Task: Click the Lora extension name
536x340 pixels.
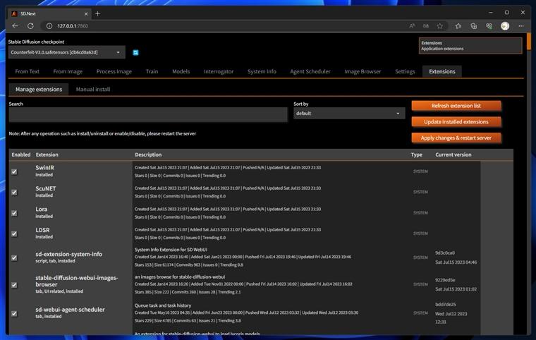Action: point(42,209)
